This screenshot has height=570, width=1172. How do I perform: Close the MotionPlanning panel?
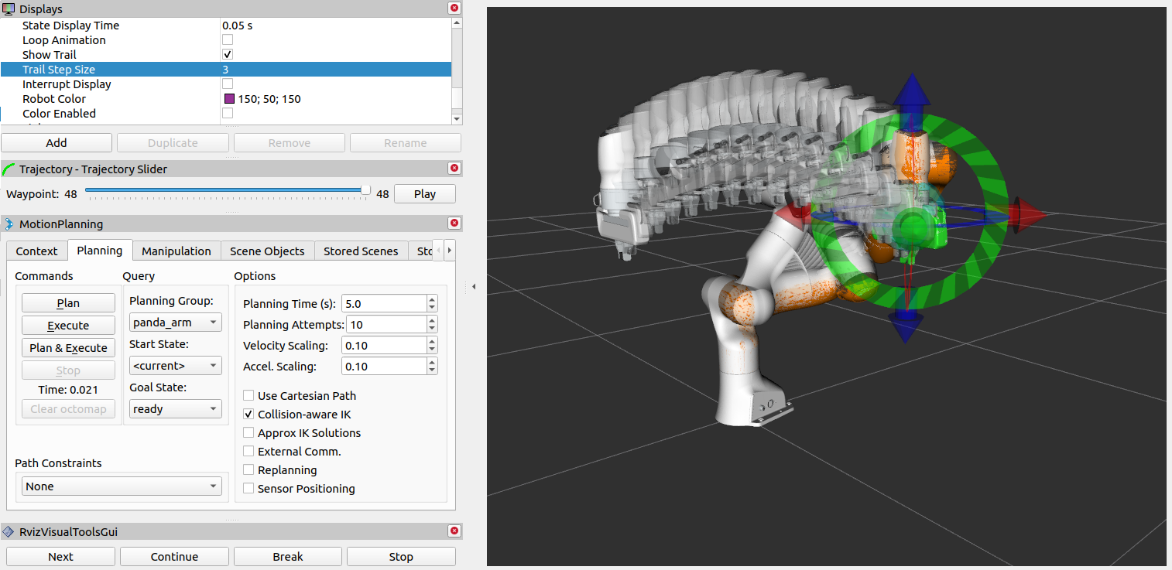click(454, 224)
